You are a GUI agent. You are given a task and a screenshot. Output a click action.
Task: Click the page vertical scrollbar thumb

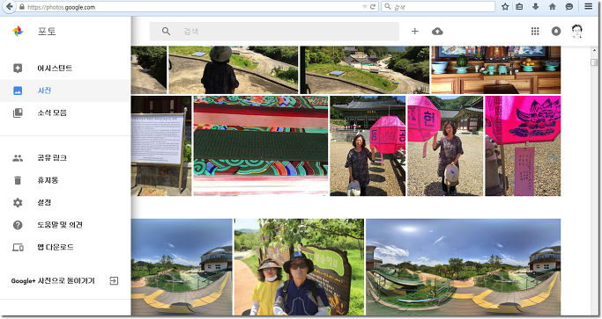(x=594, y=62)
